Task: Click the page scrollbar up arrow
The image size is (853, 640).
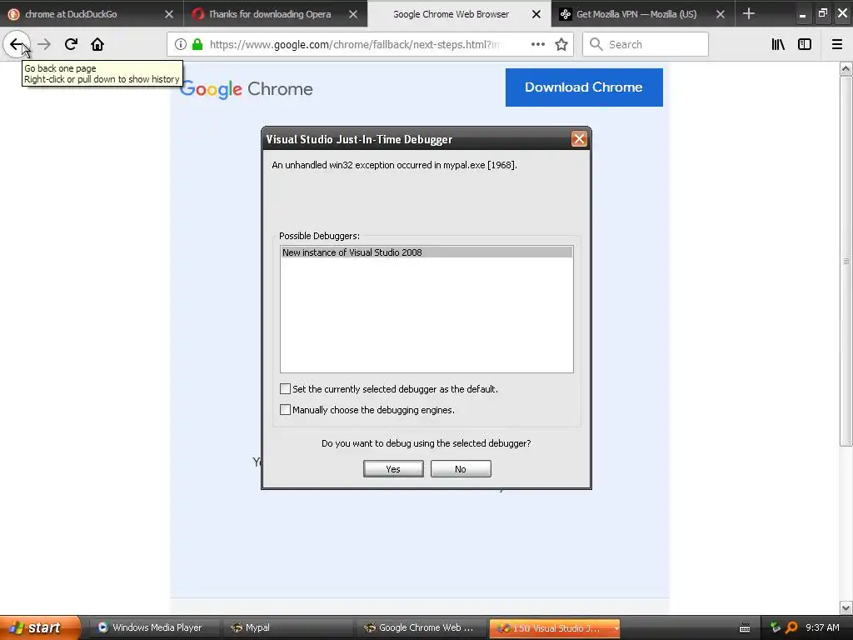Action: point(846,68)
